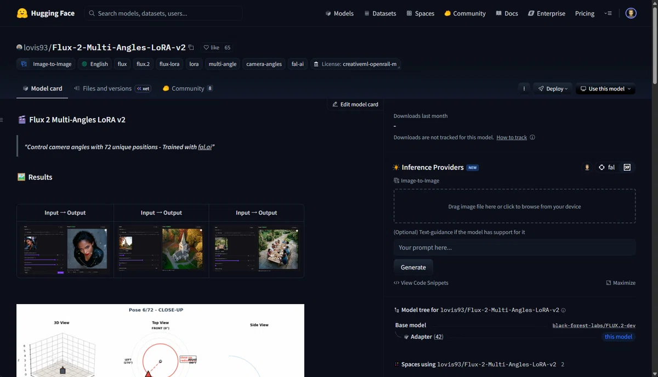View the 65 likes count

228,48
